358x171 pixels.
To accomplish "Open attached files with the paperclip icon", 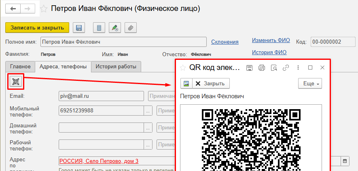I will coord(131,28).
